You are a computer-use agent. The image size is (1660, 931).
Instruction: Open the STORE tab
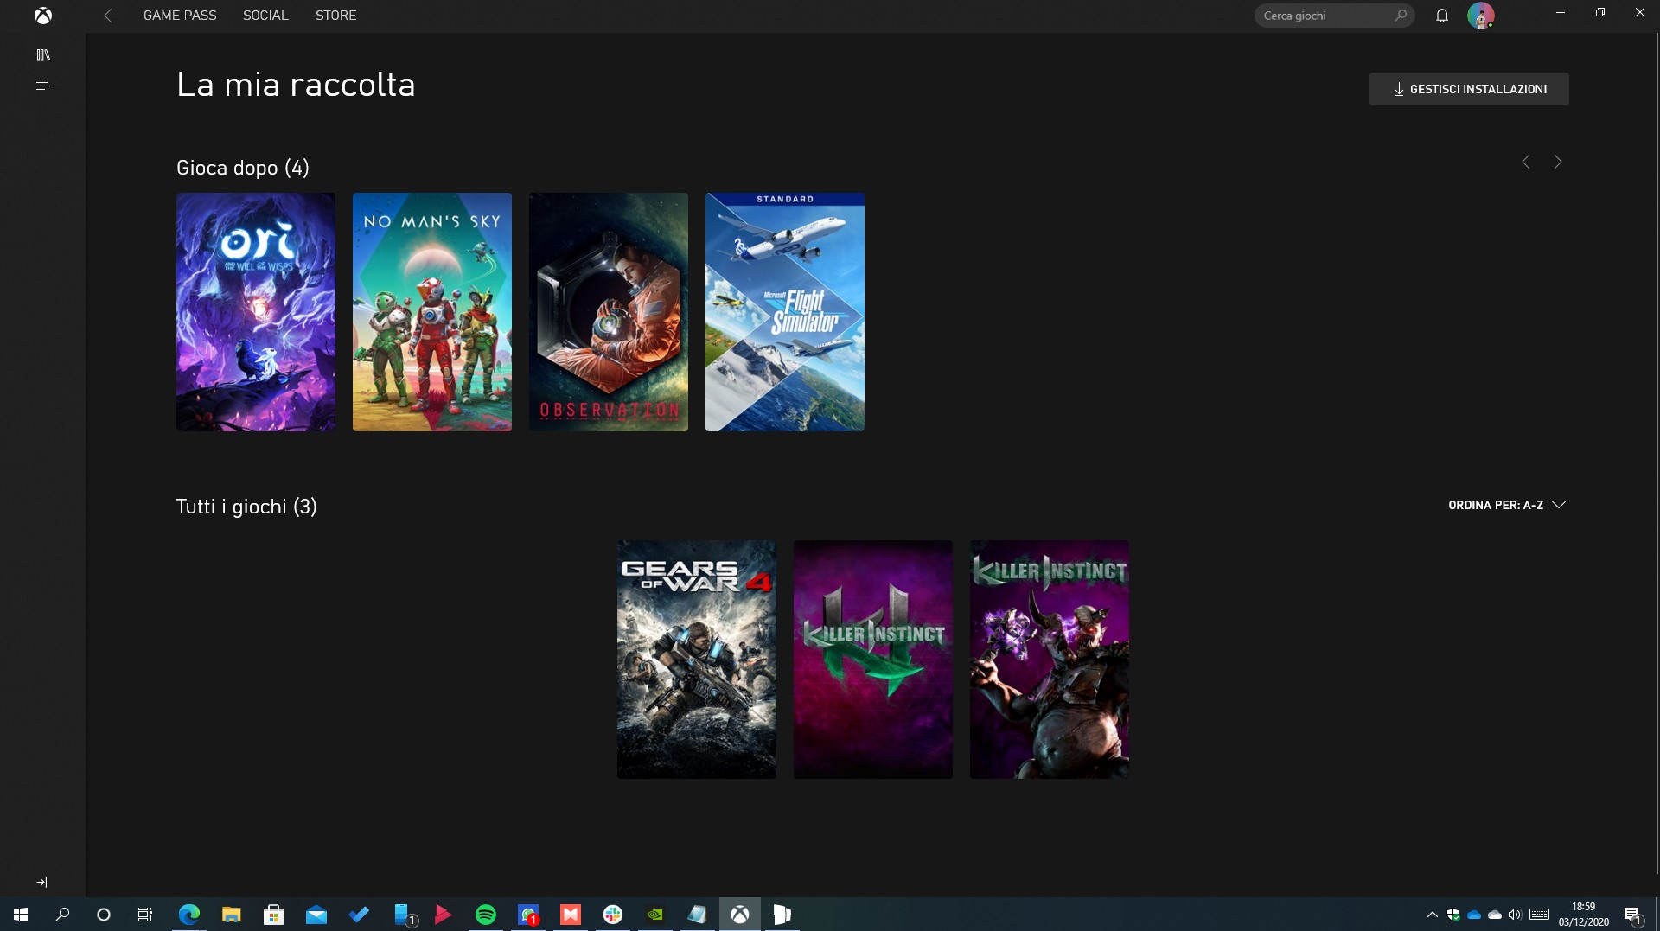tap(335, 16)
